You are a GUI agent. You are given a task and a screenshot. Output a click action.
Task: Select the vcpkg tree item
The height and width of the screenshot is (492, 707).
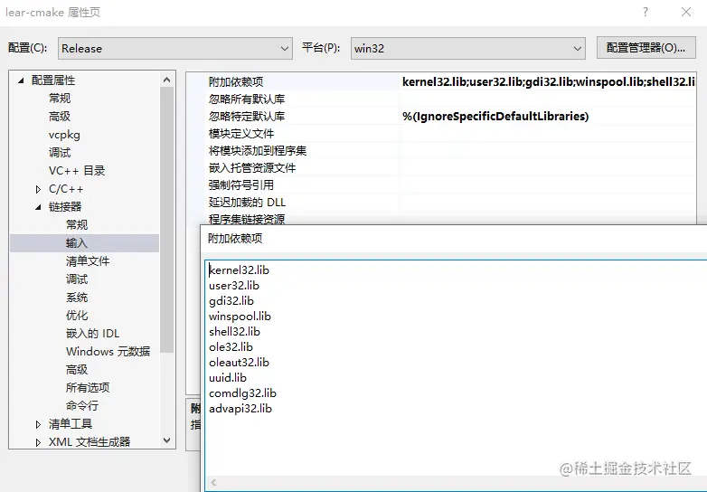64,135
